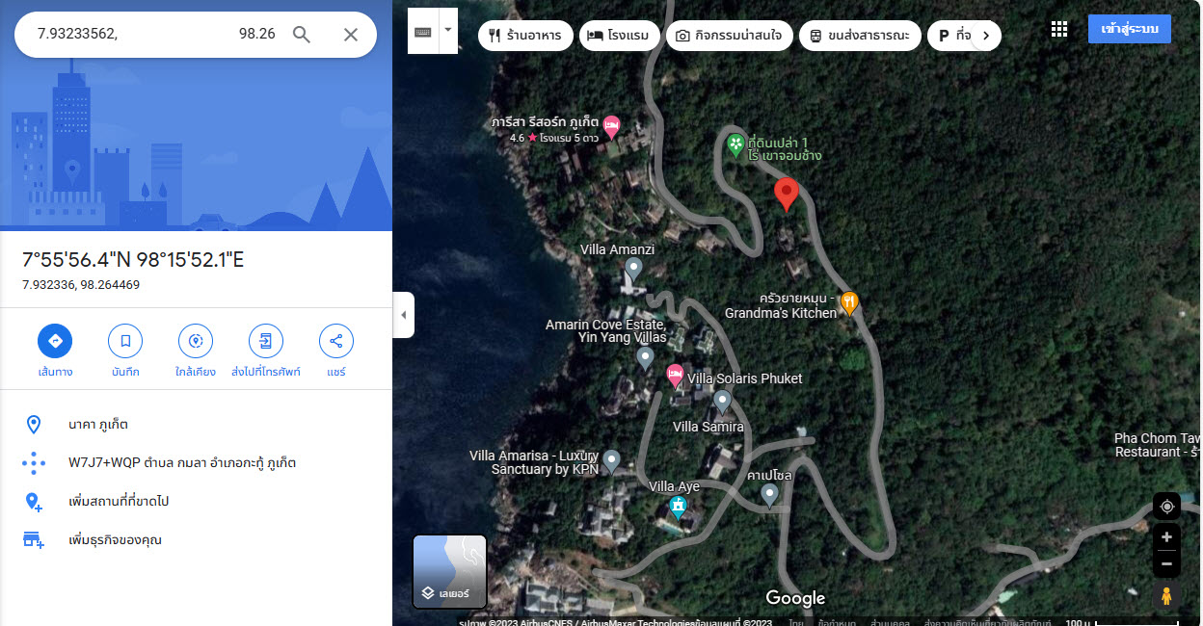Open the keyboard input tools dropdown arrow
The height and width of the screenshot is (626, 1203).
447,30
